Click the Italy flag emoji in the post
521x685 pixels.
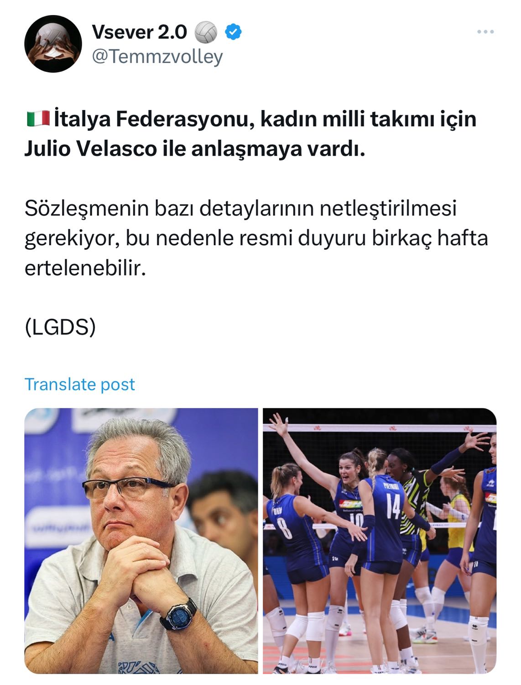pyautogui.click(x=38, y=119)
